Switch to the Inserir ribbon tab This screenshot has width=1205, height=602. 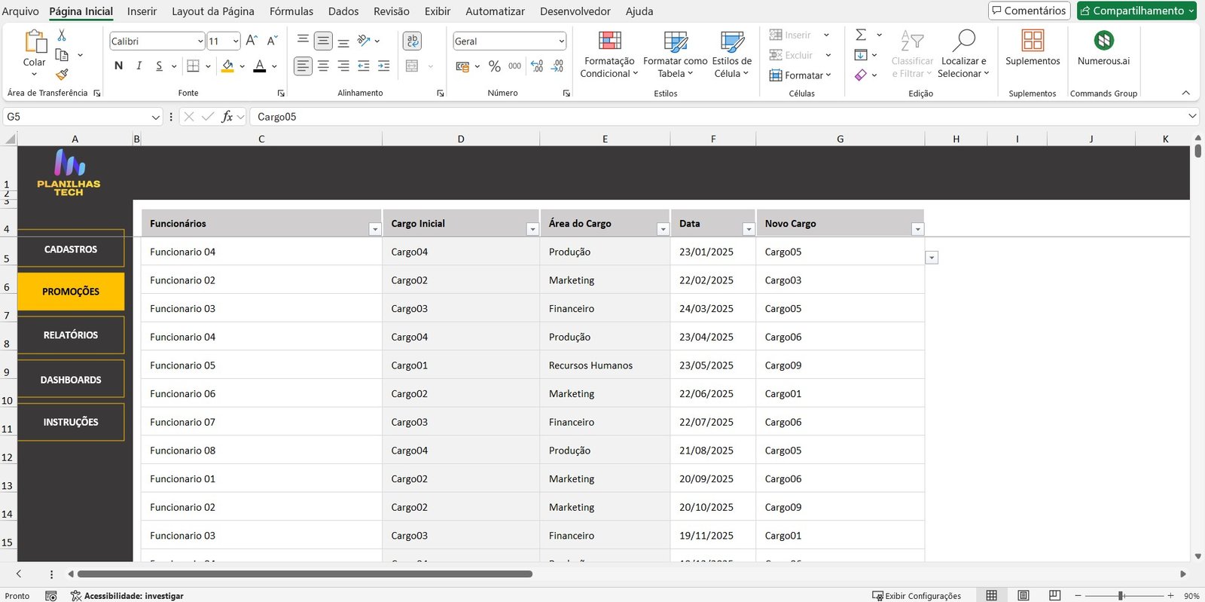pos(142,11)
